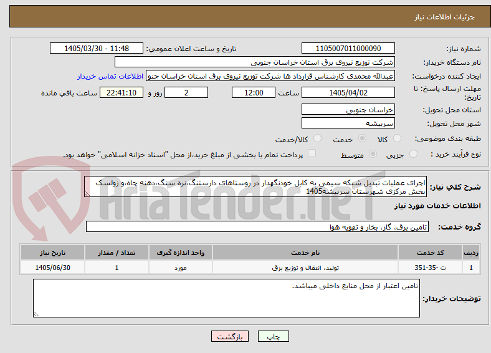
Task: Click service code cell ت -35-351
Action: coord(431,268)
